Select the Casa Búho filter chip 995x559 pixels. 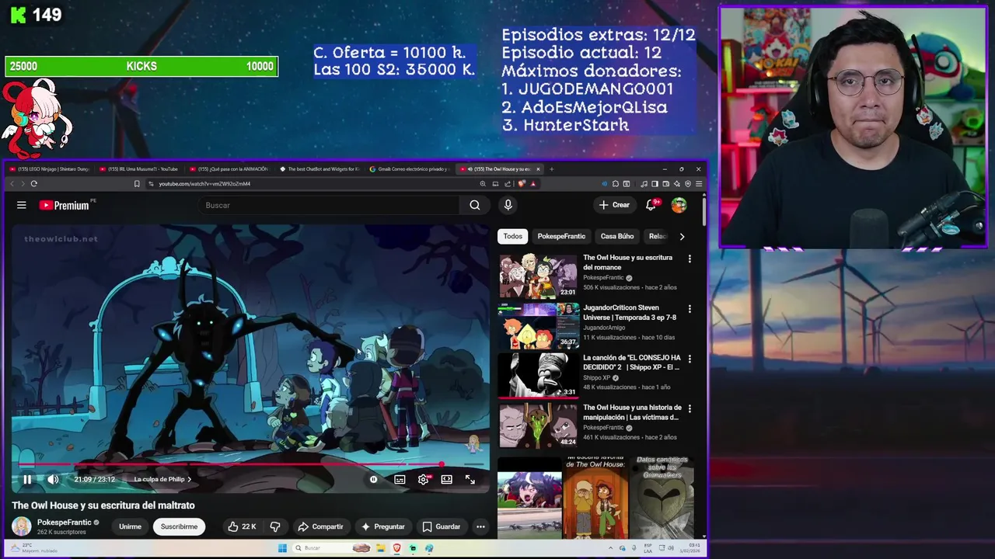[617, 236]
